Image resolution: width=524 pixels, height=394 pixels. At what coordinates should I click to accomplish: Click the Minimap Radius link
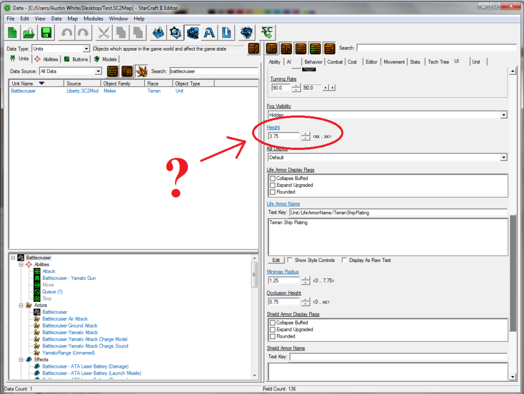pyautogui.click(x=283, y=272)
